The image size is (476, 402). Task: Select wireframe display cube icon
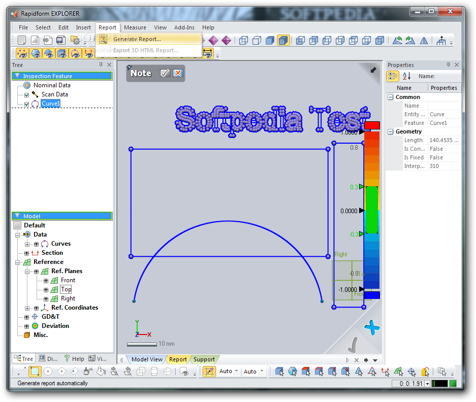click(243, 40)
